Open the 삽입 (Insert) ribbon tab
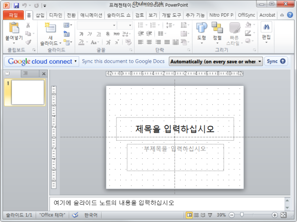Viewport: 297px width, 222px height. (x=40, y=15)
